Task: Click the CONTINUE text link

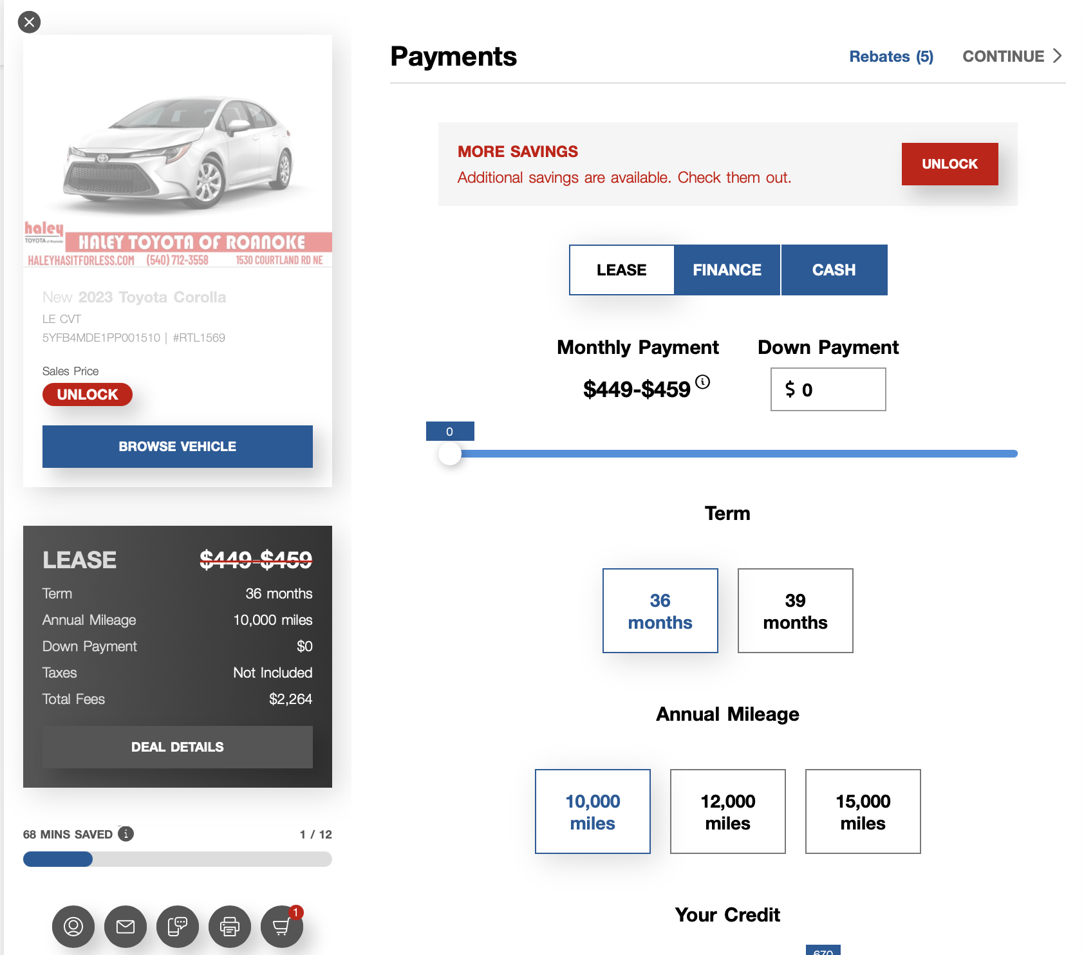Action: click(x=1003, y=57)
